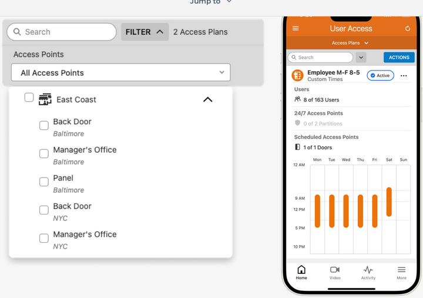Click the FILTER button

pyautogui.click(x=145, y=32)
